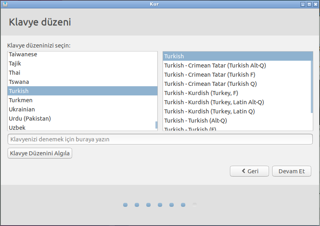
Task: Select Taiwanese in the language list
Action: [x=23, y=54]
